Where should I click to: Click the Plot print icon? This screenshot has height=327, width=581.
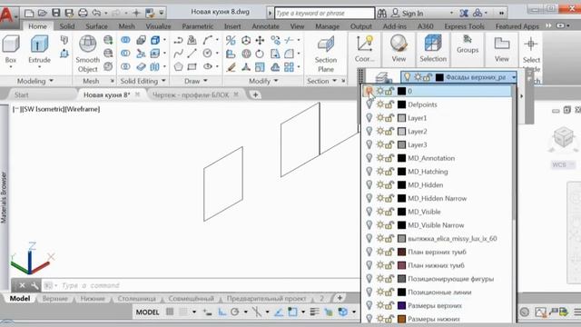coord(83,13)
